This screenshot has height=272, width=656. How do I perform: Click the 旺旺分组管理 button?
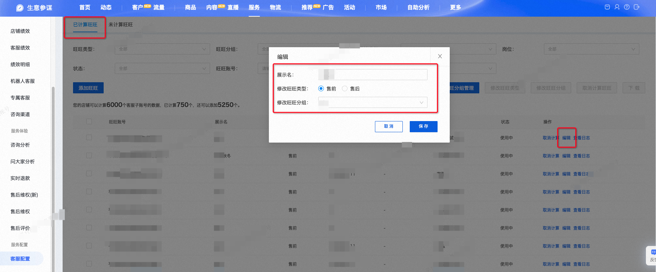pyautogui.click(x=464, y=88)
